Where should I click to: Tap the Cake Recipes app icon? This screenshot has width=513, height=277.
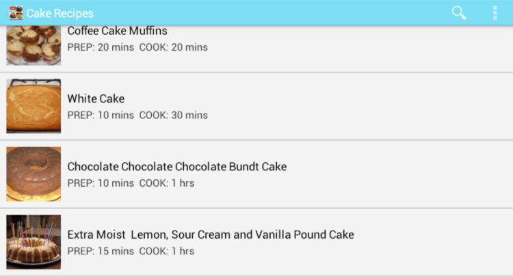pyautogui.click(x=16, y=13)
